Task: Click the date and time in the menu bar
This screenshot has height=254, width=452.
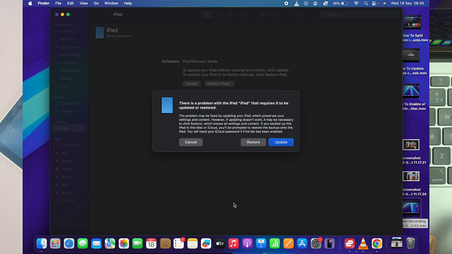Action: point(407,3)
